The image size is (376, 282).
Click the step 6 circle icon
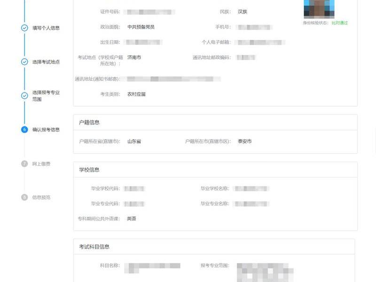(24, 130)
